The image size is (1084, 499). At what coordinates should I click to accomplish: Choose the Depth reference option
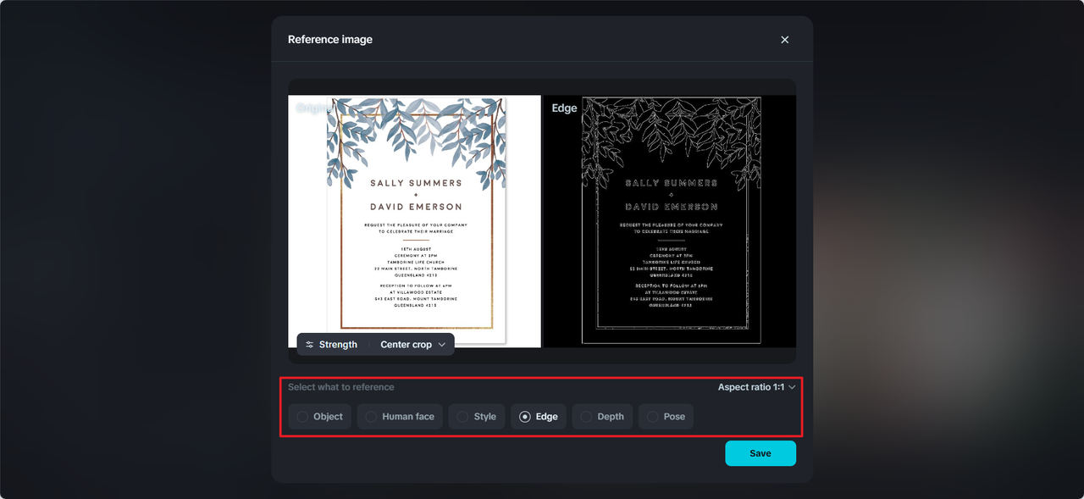(x=602, y=417)
